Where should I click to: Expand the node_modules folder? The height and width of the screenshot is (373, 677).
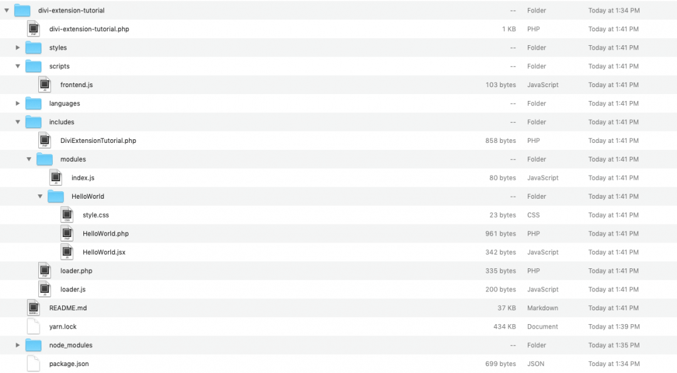18,345
